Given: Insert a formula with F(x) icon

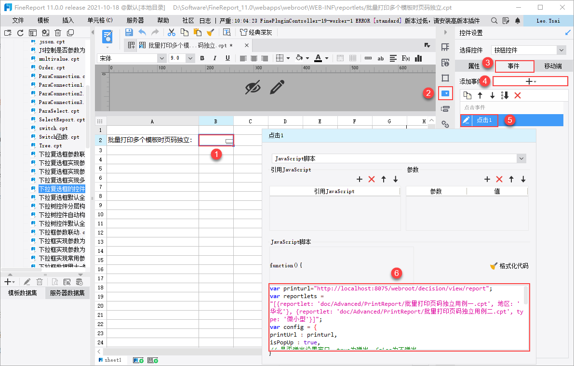Looking at the screenshot, I should point(406,58).
